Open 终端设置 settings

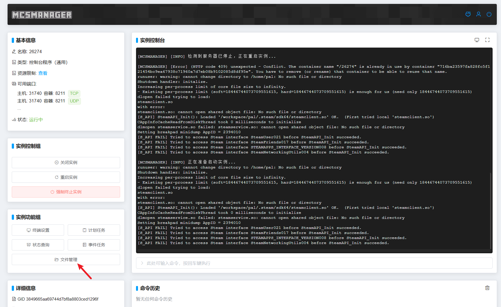tap(38, 230)
